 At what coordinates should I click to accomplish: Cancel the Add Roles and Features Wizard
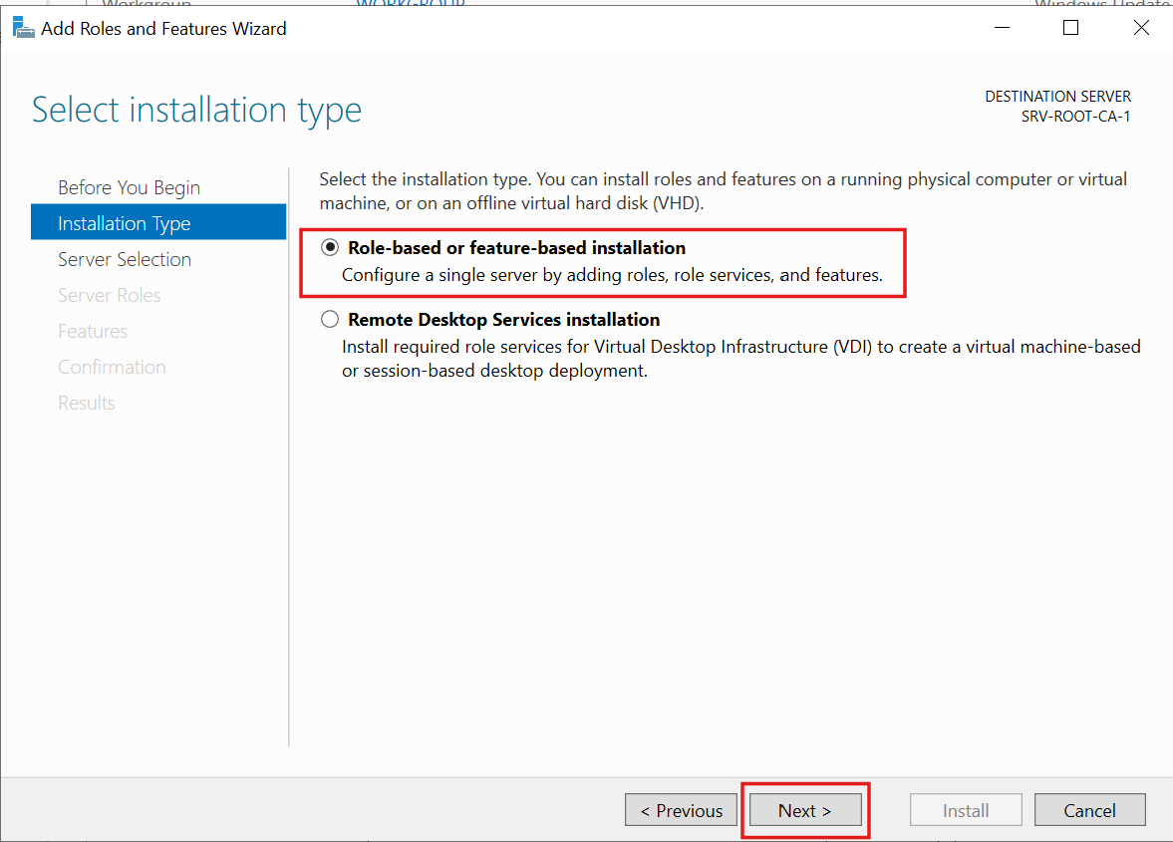(x=1089, y=809)
